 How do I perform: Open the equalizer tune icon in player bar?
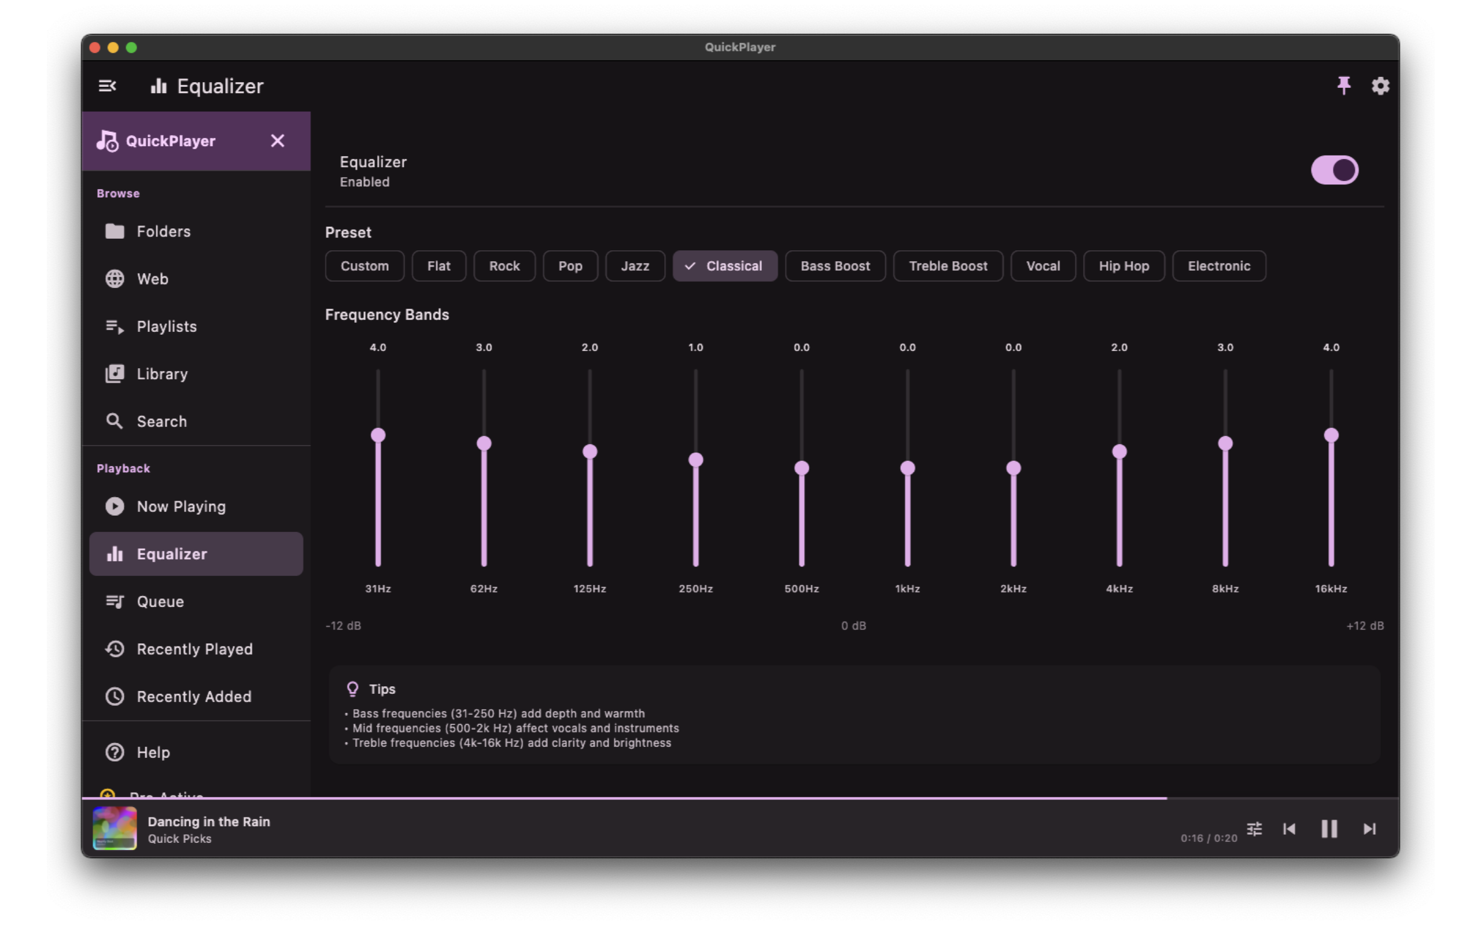(1254, 828)
